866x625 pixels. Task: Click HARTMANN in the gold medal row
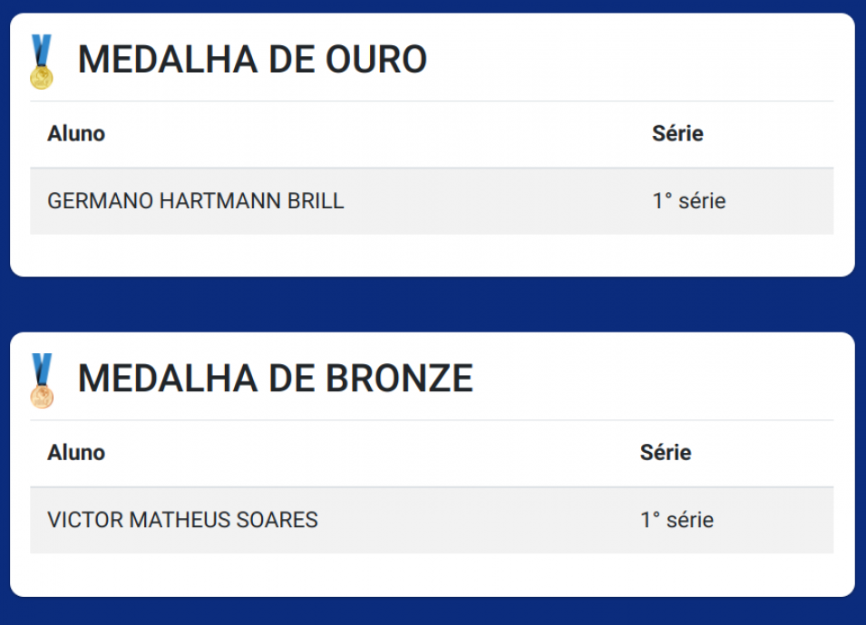(220, 201)
